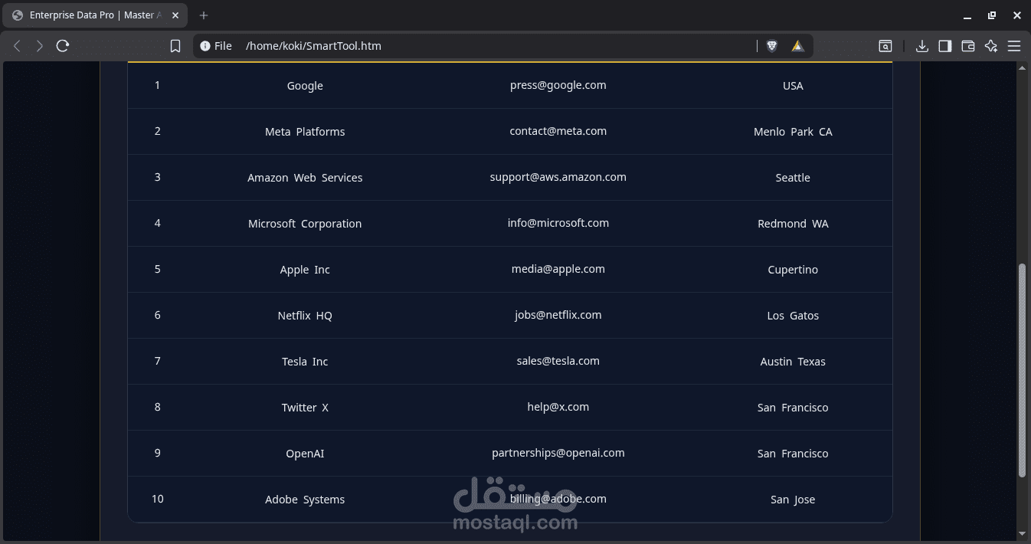Click the browser back arrow
Image resolution: width=1031 pixels, height=544 pixels.
click(17, 46)
